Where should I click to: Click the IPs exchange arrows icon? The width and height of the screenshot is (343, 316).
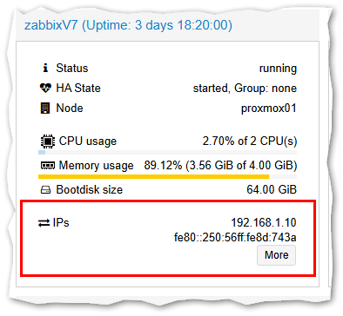(44, 223)
